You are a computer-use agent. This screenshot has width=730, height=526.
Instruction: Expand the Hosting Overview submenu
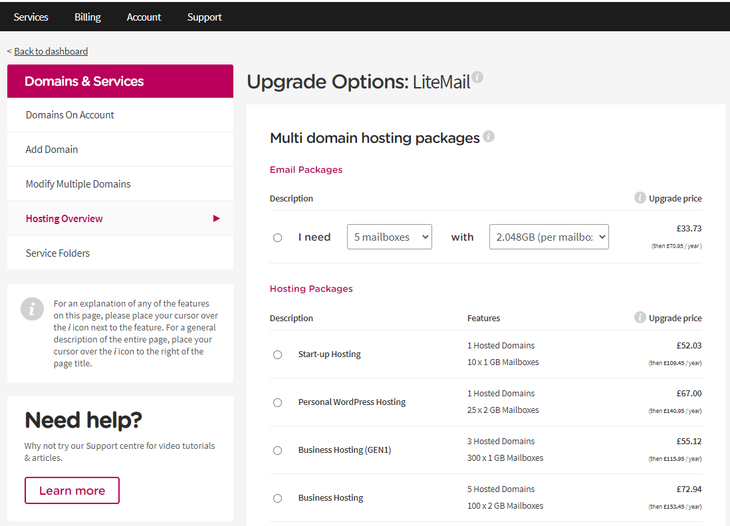pyautogui.click(x=64, y=217)
